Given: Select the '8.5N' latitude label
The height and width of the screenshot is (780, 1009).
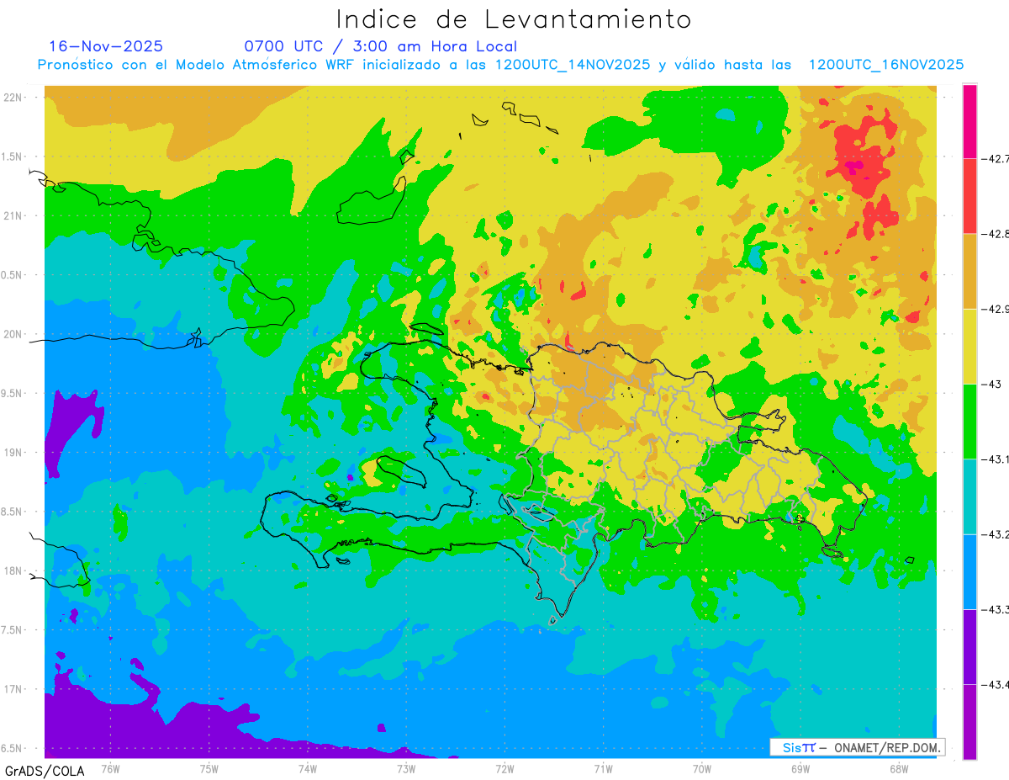Looking at the screenshot, I should pyautogui.click(x=12, y=512).
